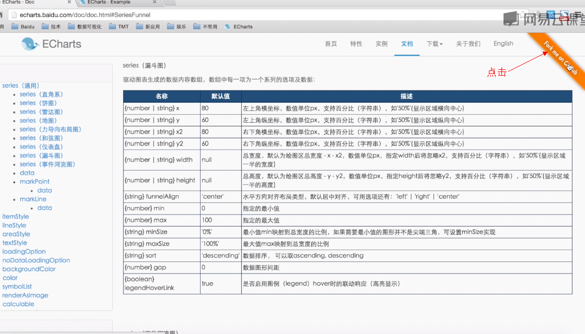Click the {string} funnelAlign table cell
585x334 pixels.
pyautogui.click(x=161, y=196)
